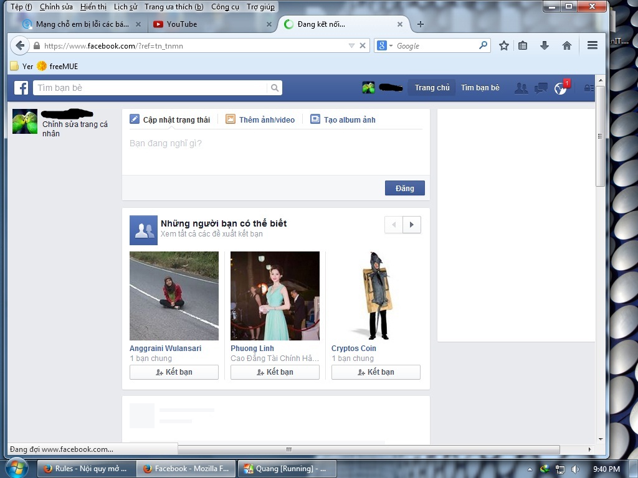Click the Đăng post button
Viewport: 638px width, 478px height.
coord(404,188)
